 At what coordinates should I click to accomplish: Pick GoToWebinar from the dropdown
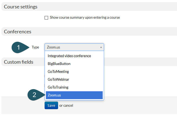pos(74,79)
